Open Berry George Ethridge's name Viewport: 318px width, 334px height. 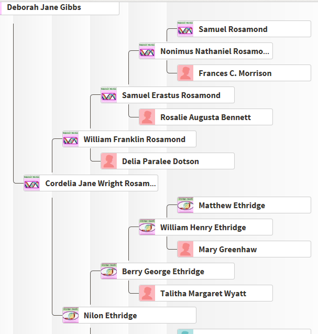pyautogui.click(x=163, y=272)
